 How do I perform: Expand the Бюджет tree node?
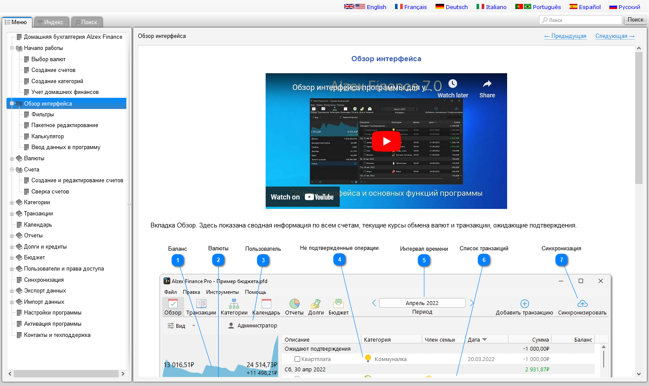pyautogui.click(x=12, y=258)
